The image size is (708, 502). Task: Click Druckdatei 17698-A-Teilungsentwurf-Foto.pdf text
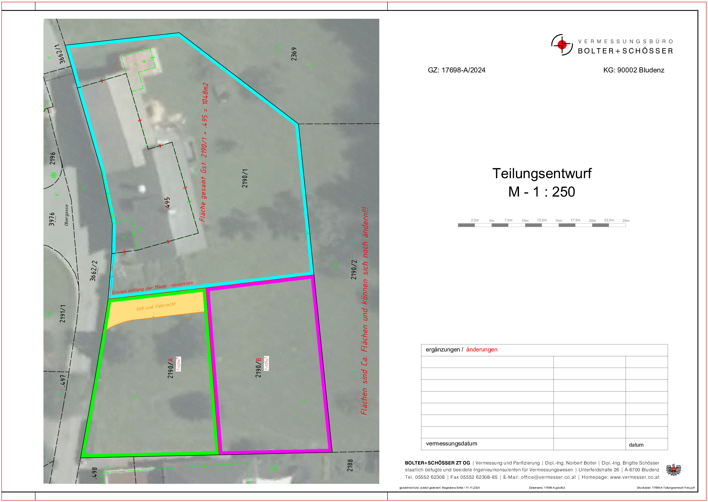tap(665, 488)
